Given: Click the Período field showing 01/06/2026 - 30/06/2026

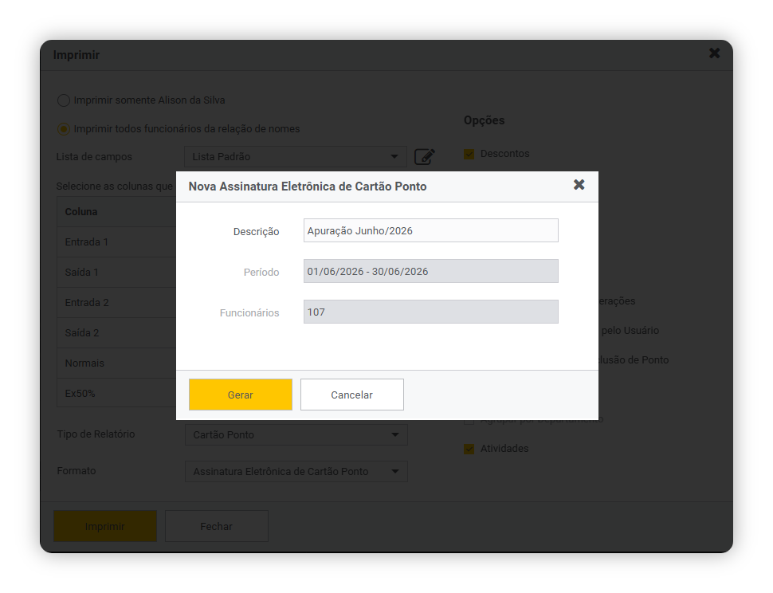Looking at the screenshot, I should point(431,271).
